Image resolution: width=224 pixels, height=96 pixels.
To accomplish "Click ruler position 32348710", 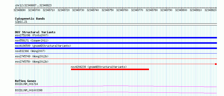I will tap(49, 10).
